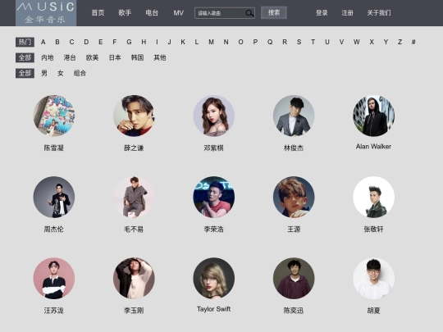Open 张敬轩 avatar thumbnail

coord(374,197)
